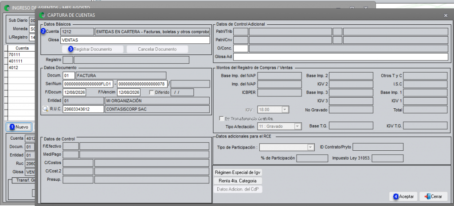Click the Otros T y C field
454x206 pixels.
[425, 76]
